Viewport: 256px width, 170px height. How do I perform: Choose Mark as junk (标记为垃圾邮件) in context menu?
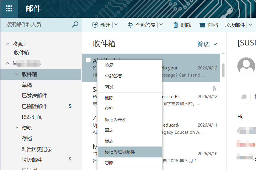(120, 152)
